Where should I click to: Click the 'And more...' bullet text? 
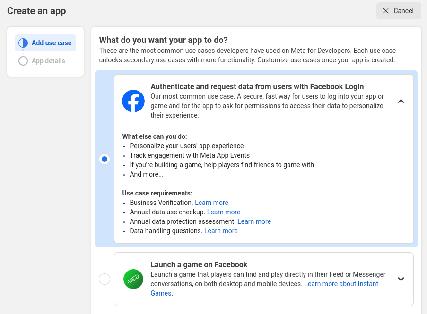(147, 174)
